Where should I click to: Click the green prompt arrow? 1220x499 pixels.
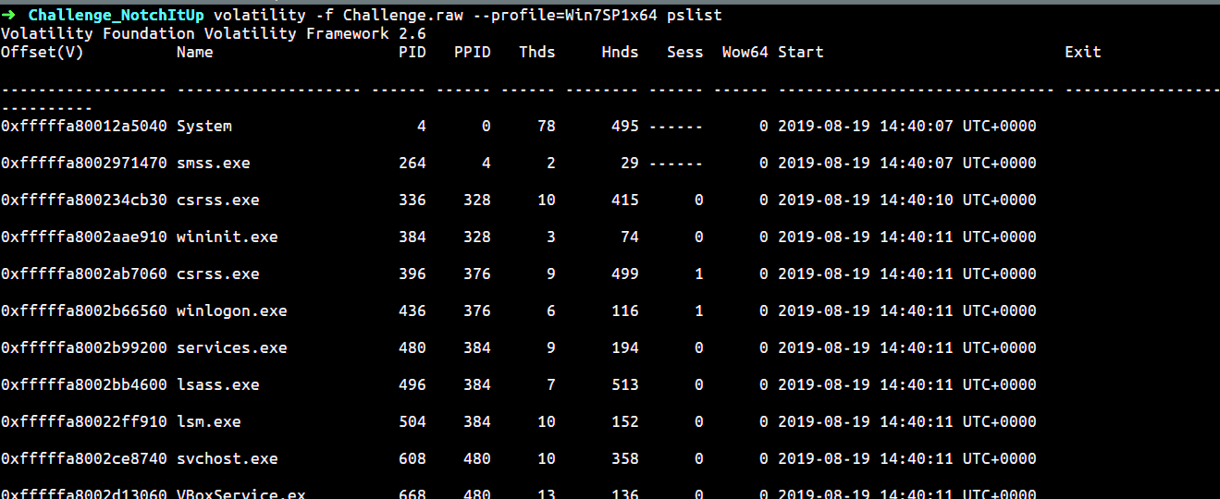[8, 16]
